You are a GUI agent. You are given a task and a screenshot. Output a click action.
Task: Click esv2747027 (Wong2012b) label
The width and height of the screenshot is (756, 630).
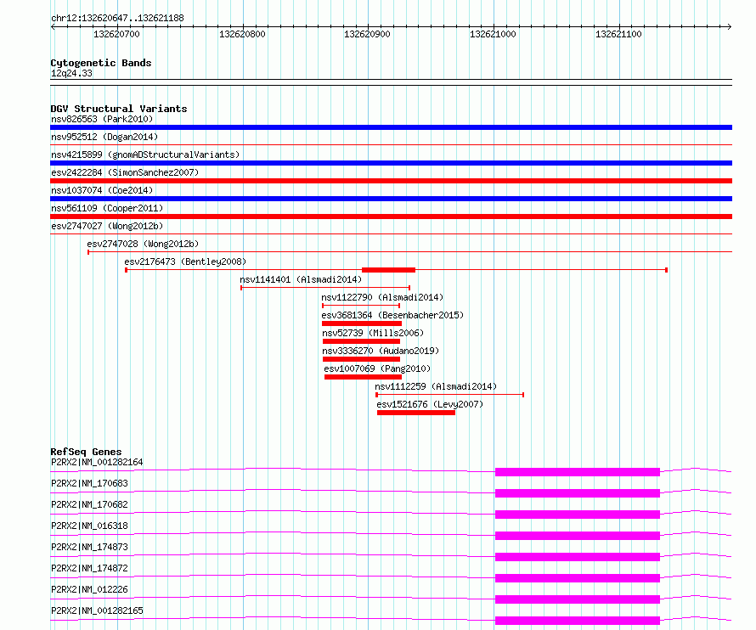[x=107, y=226]
